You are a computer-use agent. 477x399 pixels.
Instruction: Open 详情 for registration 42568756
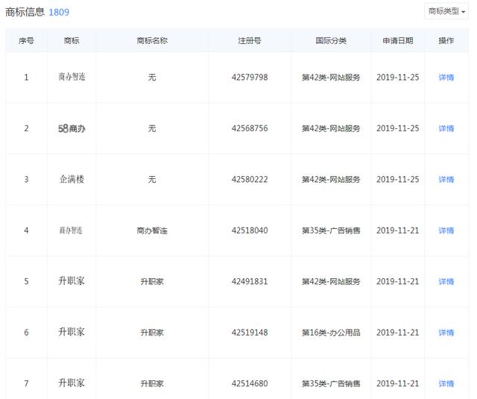point(446,129)
